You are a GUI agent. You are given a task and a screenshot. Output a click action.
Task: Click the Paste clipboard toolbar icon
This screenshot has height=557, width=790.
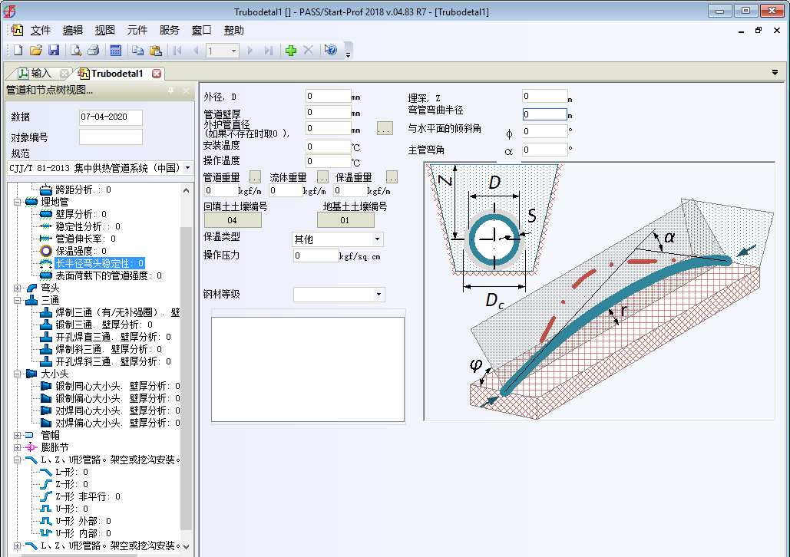pos(156,51)
